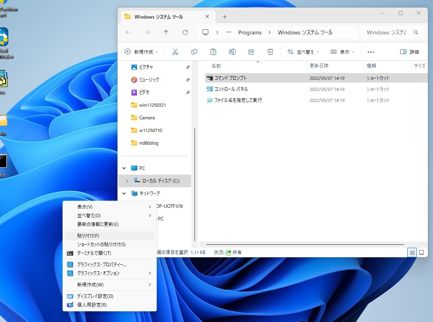Click the Share icon in toolbar
Screen dimensions: 433x322
tap(251, 52)
